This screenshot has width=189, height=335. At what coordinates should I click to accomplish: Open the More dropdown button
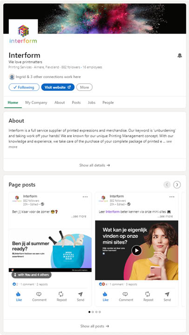pyautogui.click(x=84, y=87)
